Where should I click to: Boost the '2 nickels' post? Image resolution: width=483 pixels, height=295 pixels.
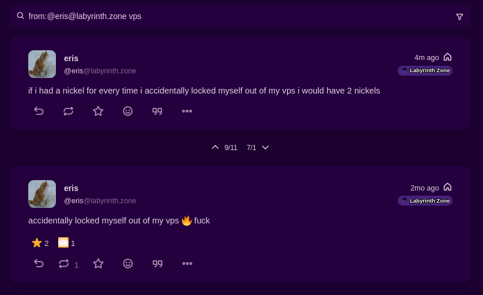coord(69,111)
